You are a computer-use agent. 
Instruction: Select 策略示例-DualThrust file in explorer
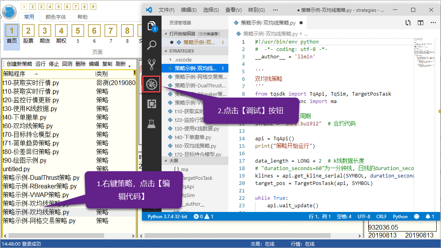point(195,85)
